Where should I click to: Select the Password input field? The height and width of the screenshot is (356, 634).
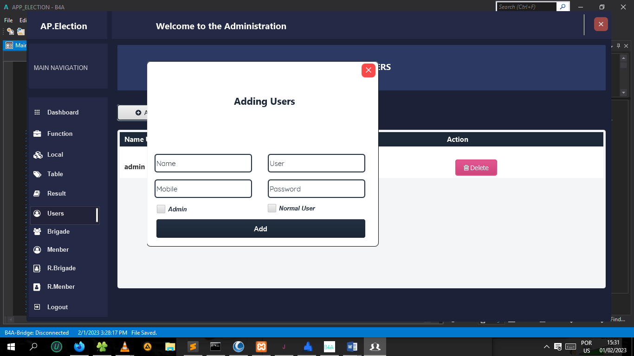pyautogui.click(x=317, y=189)
